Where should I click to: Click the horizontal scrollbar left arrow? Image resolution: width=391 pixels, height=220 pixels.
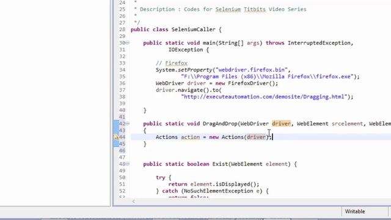134,201
